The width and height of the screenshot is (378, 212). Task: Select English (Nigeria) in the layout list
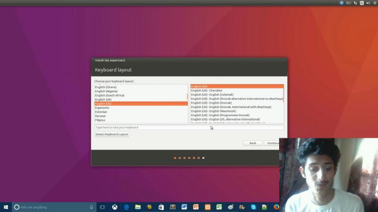tap(141, 91)
